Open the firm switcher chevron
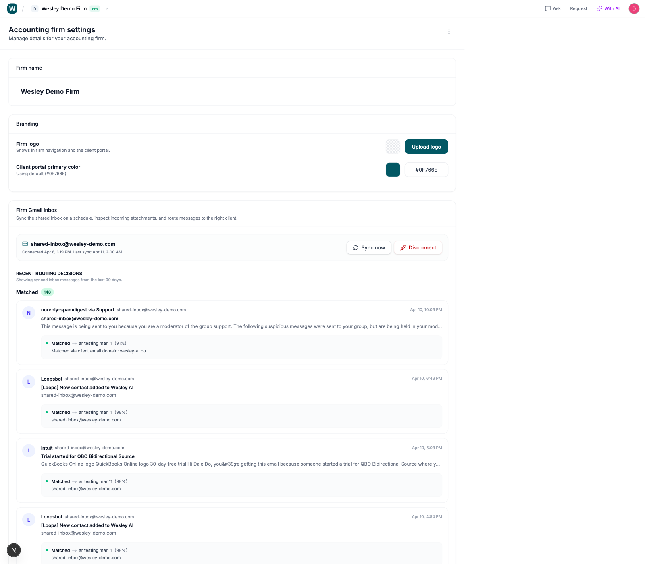 [x=106, y=8]
